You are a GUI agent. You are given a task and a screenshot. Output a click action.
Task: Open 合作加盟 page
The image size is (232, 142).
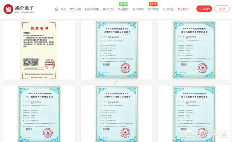[x=153, y=9]
